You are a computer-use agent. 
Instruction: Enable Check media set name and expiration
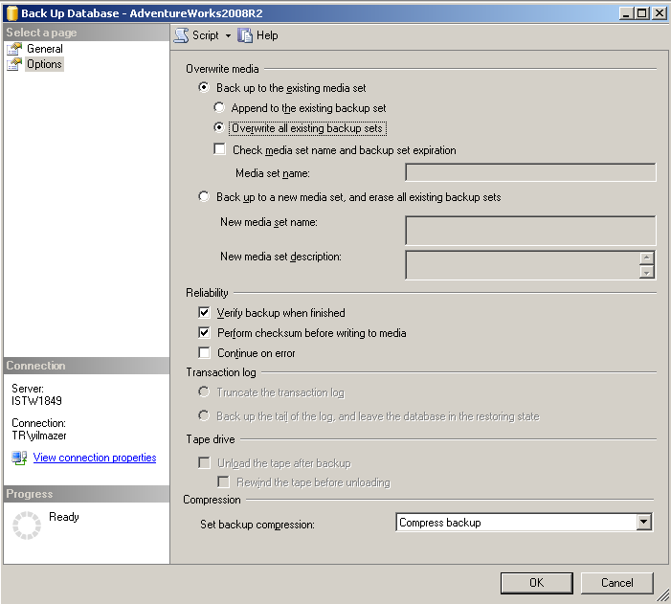(x=219, y=149)
